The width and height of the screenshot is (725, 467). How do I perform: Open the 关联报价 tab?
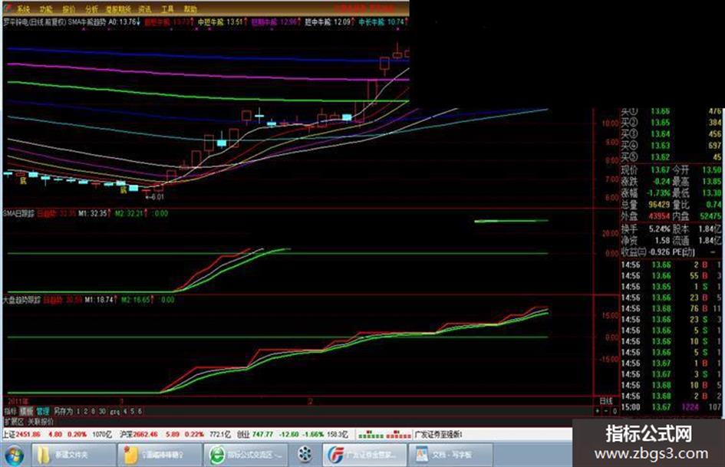41,422
